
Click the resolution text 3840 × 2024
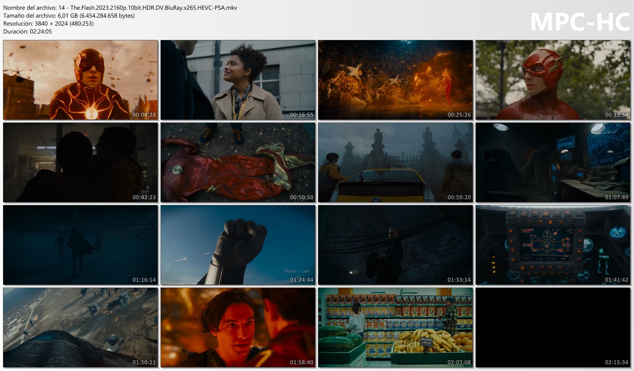pos(51,23)
